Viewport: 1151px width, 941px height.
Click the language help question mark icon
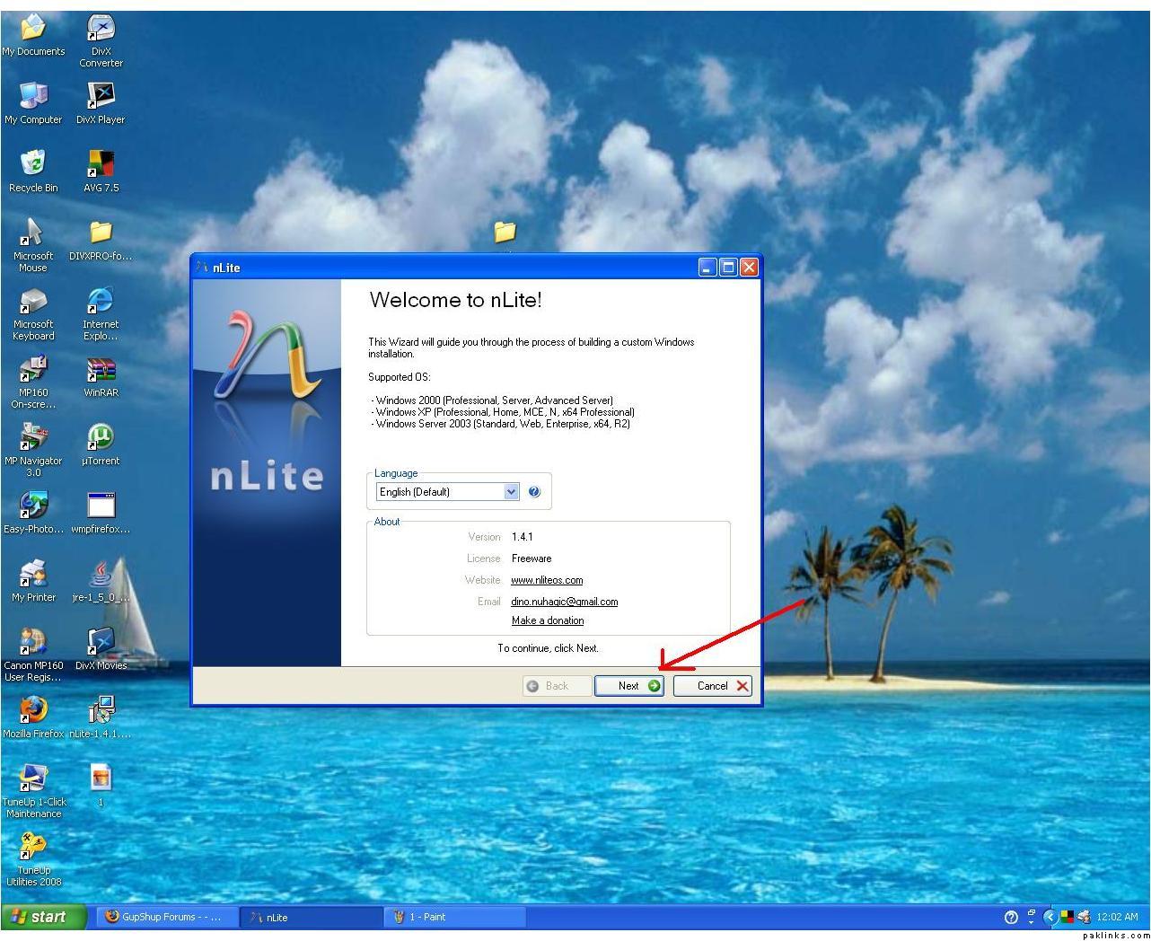pos(534,491)
